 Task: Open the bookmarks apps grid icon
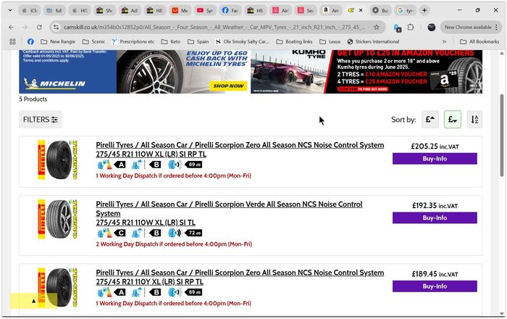[x=12, y=41]
